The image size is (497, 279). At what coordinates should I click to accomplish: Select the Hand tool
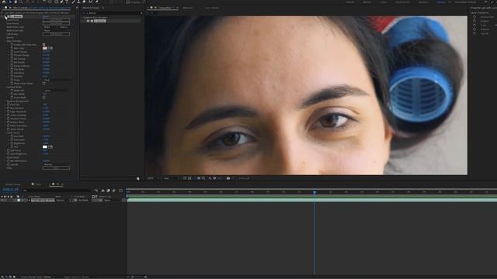tap(16, 2)
